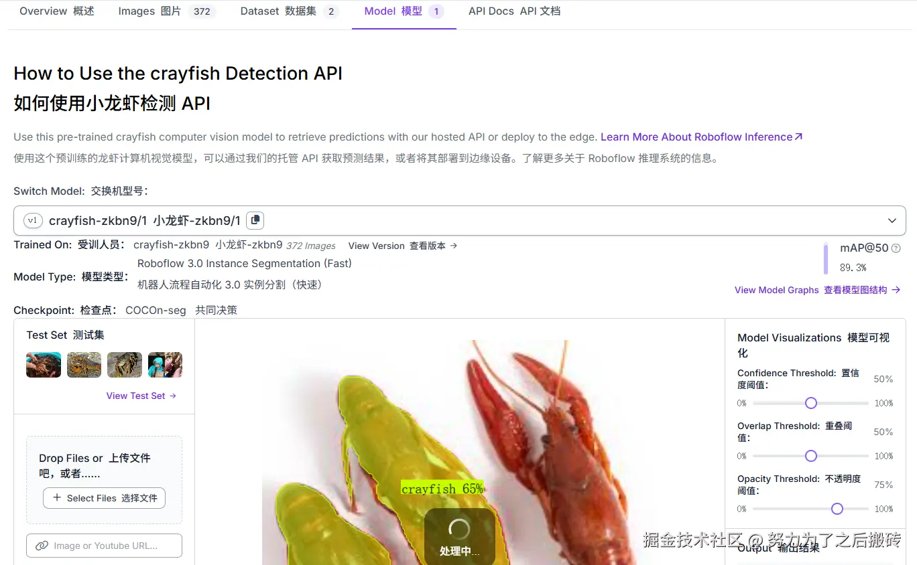Click the Confidence Threshold 50% value
The image size is (917, 565).
point(883,379)
